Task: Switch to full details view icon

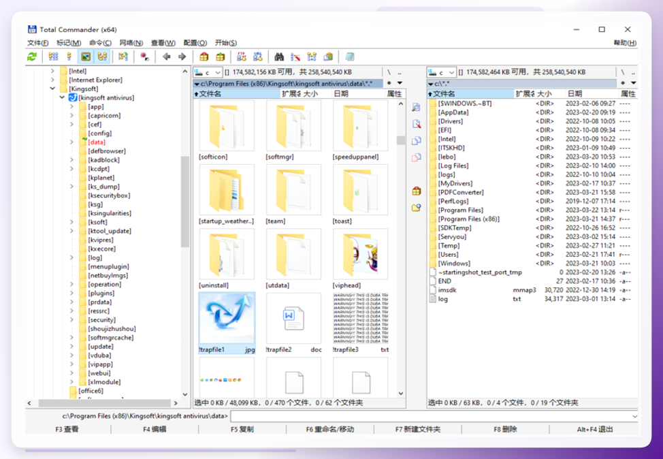Action: click(x=69, y=57)
